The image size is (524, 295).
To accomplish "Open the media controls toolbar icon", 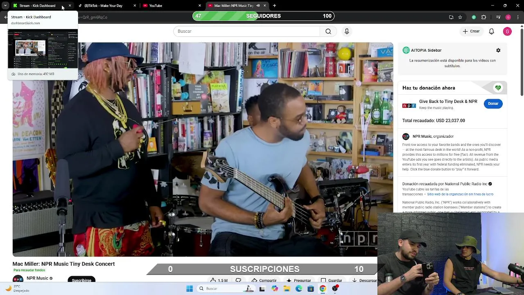I will 498,17.
